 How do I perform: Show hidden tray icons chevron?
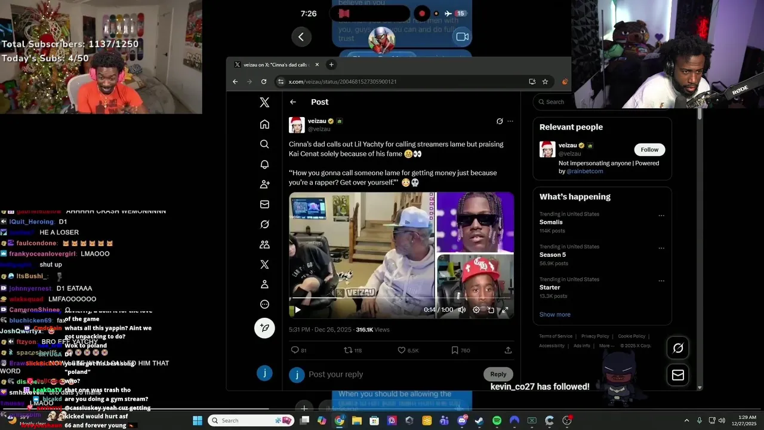(x=686, y=420)
